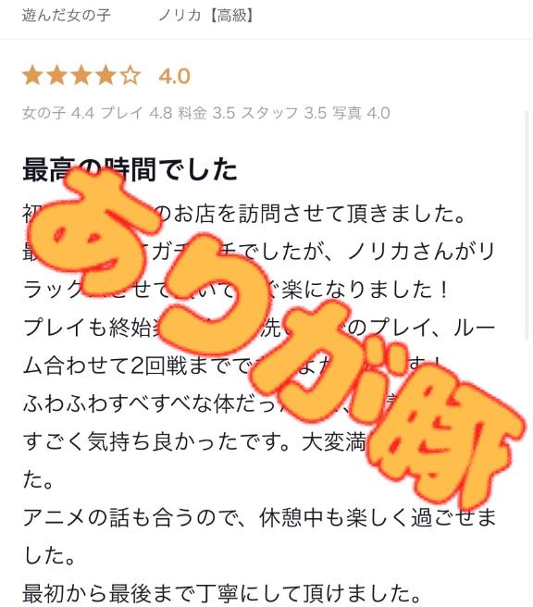Viewport: 533px width, 607px height.
Task: Select the 写真 4.0 sub-rating
Action: (x=361, y=113)
